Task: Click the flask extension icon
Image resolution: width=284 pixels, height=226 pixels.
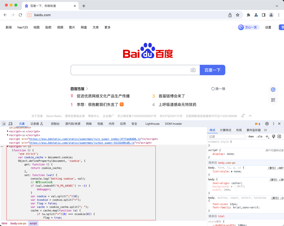Action: (x=256, y=15)
